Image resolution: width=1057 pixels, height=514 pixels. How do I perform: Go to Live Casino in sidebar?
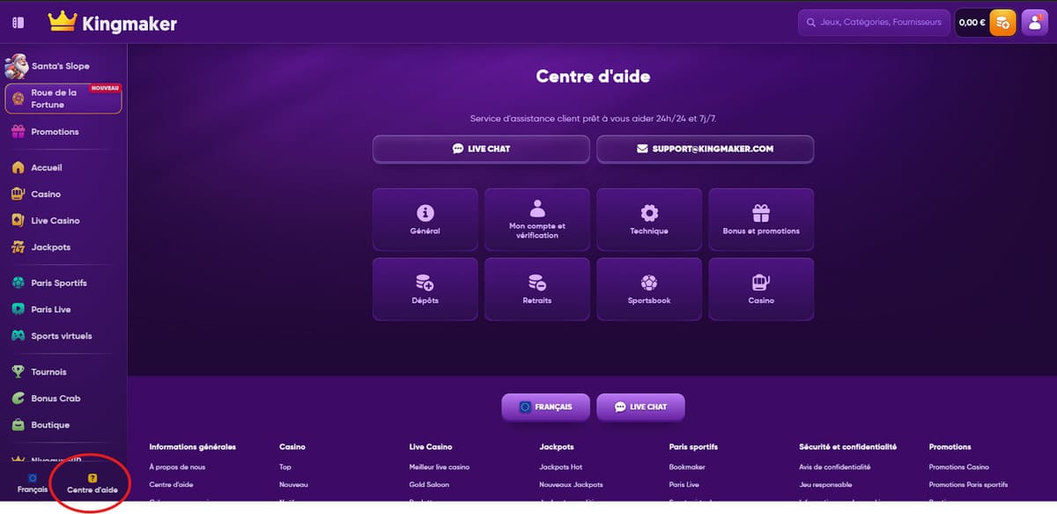(55, 221)
